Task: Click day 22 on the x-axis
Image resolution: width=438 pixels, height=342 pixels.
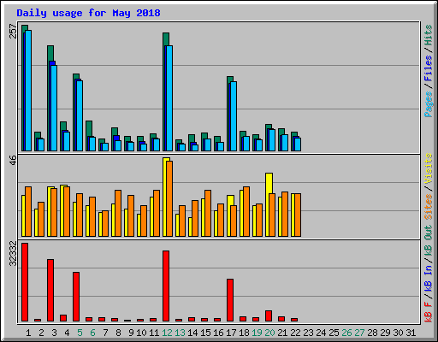Action: coord(295,333)
